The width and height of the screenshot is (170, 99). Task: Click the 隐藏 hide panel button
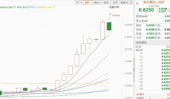click(124, 2)
